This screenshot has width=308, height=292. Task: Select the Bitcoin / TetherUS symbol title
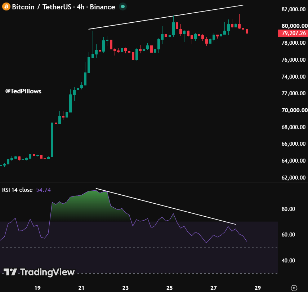[x=42, y=7]
